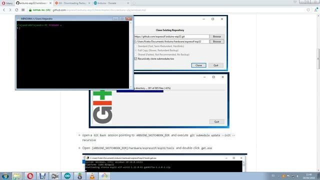Click the ARDUINO_SKETCHBOOK_DIR code text

(x=153, y=135)
